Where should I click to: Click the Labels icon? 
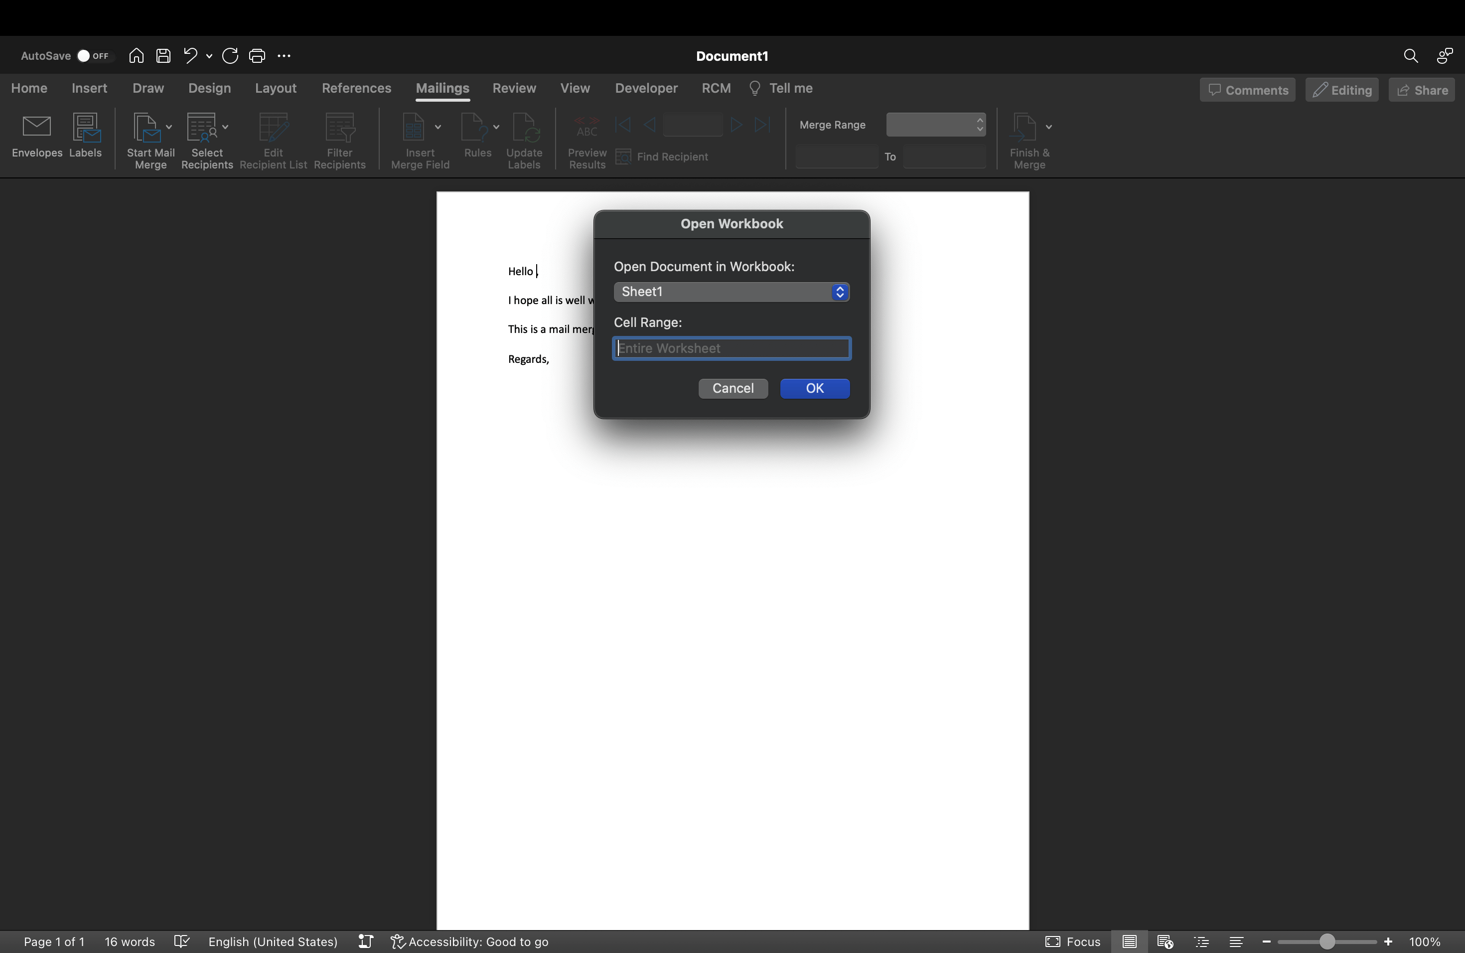[86, 128]
